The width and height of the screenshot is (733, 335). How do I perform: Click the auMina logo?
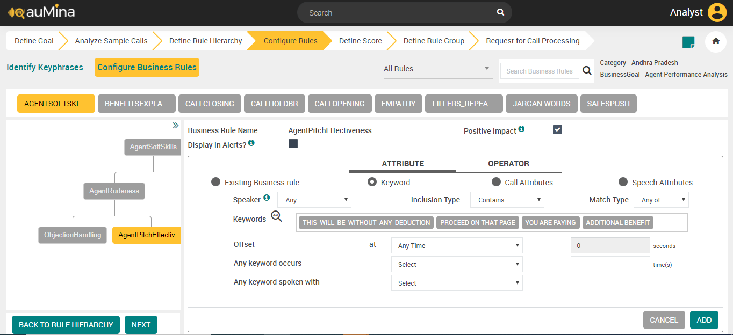41,12
